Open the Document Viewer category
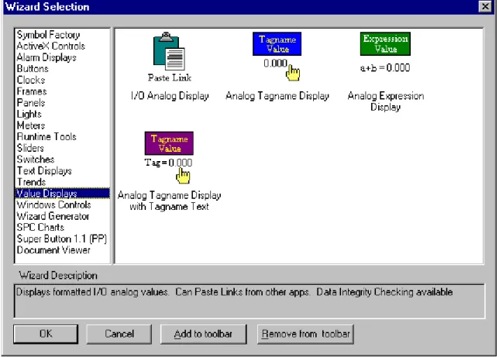499x357 pixels. [x=53, y=250]
